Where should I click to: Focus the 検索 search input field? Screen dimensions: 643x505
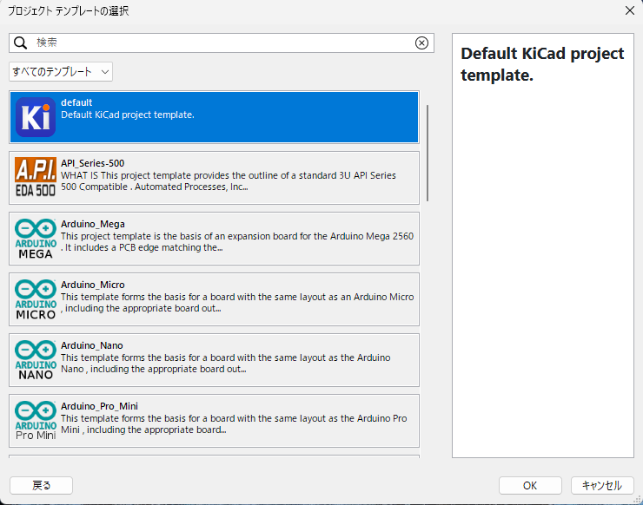coord(222,43)
